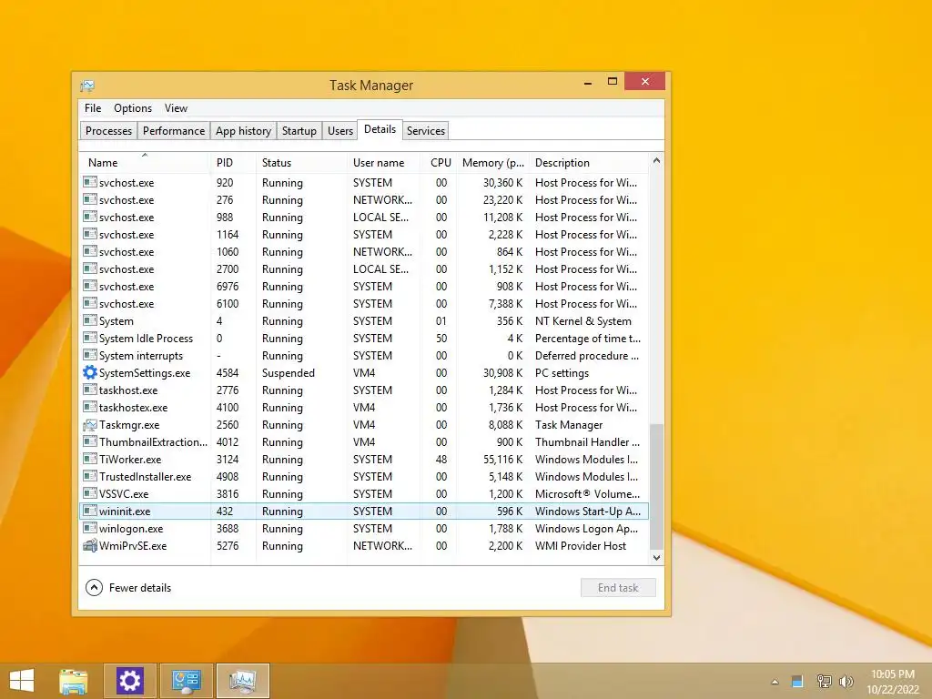Viewport: 932px width, 699px height.
Task: Show hidden tray icons arrow
Action: [x=775, y=682]
